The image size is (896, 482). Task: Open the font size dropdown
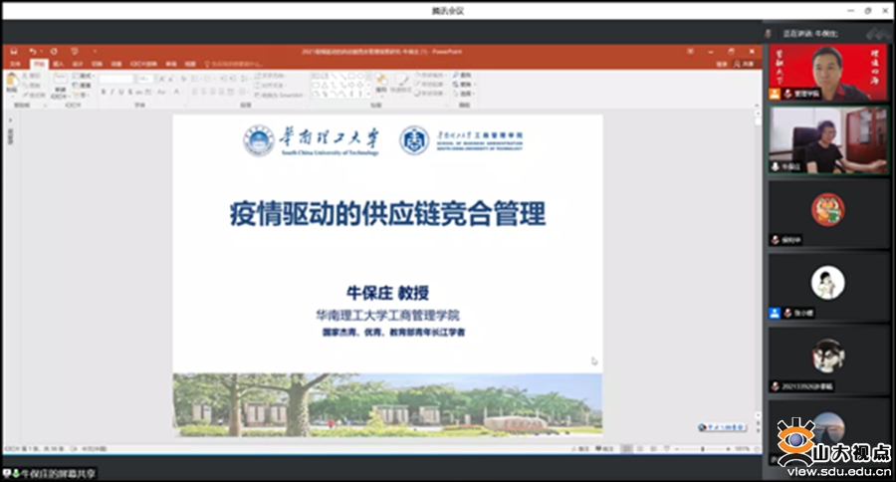click(144, 78)
